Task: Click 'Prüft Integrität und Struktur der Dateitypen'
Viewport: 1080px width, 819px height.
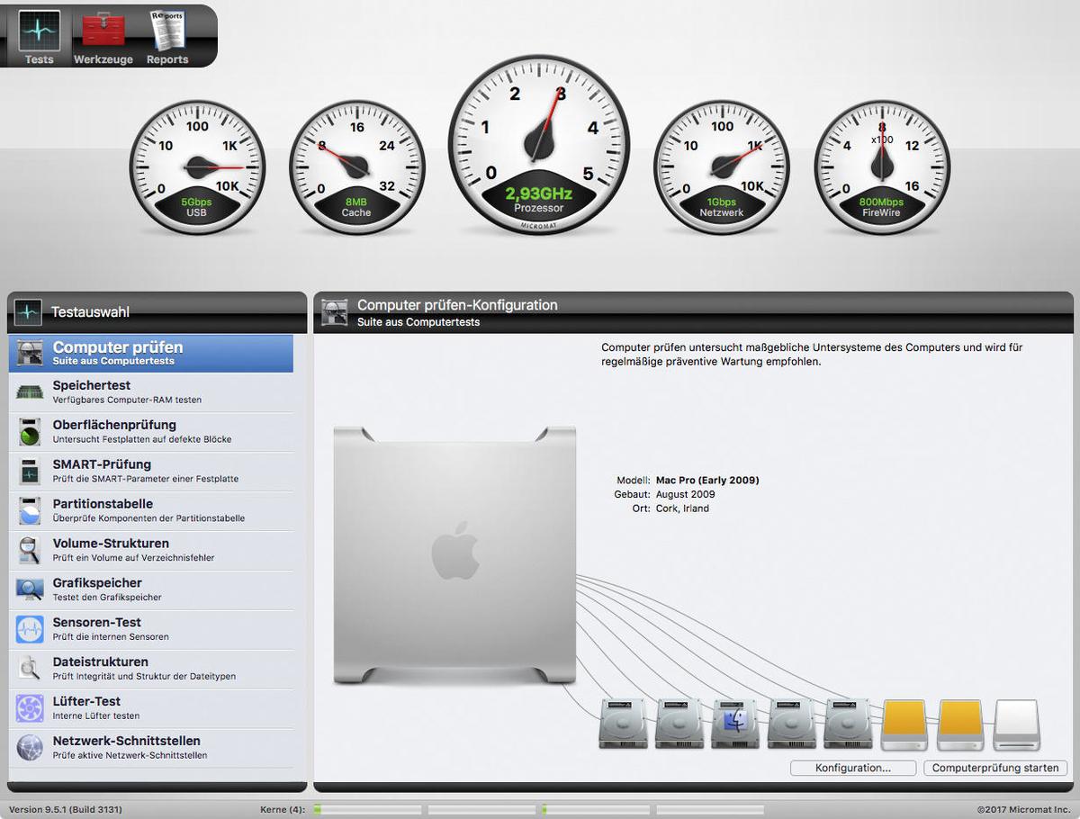Action: point(144,676)
